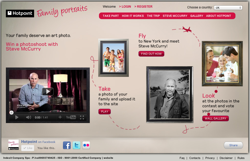
Task: Click the YouTube logo on player
Action: tap(71, 117)
